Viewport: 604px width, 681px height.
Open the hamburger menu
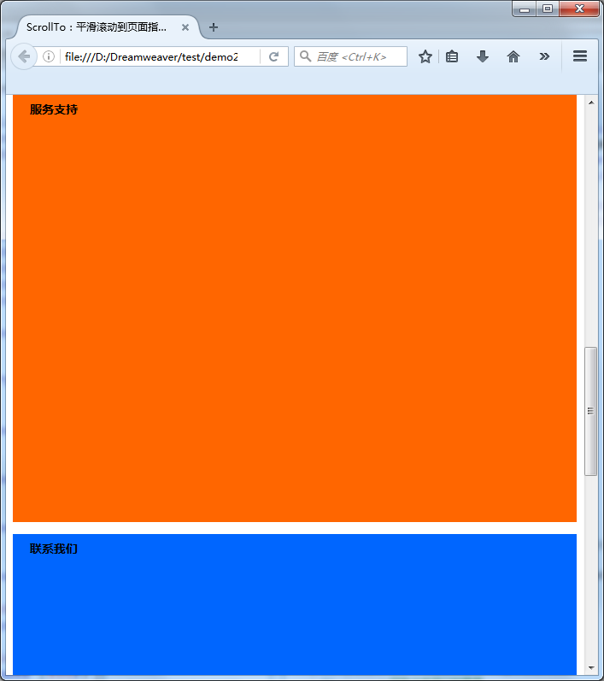click(x=580, y=56)
